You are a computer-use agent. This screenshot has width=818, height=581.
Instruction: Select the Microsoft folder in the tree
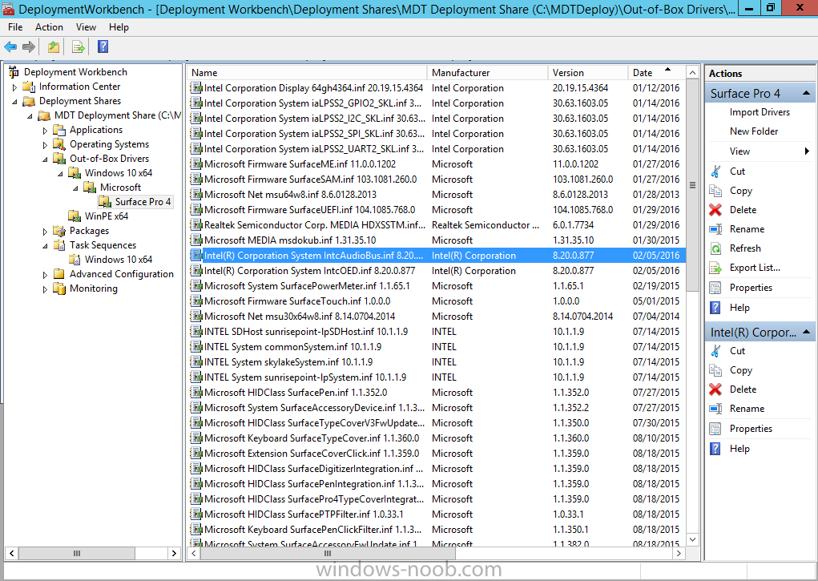(x=120, y=188)
